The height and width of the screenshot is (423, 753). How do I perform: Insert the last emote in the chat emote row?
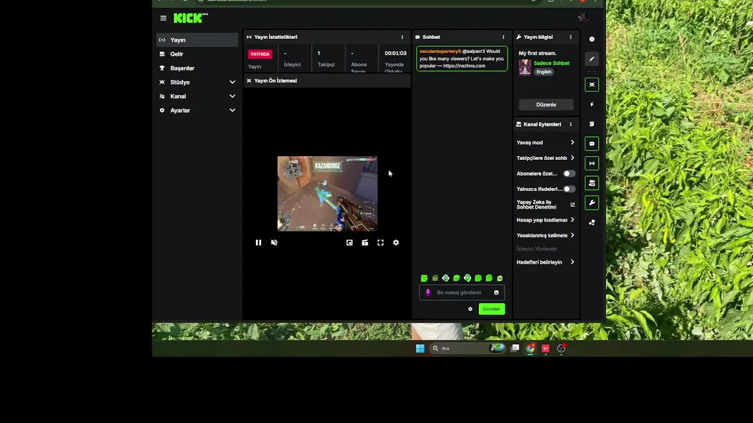[500, 278]
